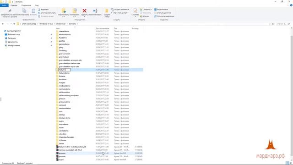Click the red X Удалить (Delete) icon
Viewport: 293px width, 165px height.
tap(84, 11)
